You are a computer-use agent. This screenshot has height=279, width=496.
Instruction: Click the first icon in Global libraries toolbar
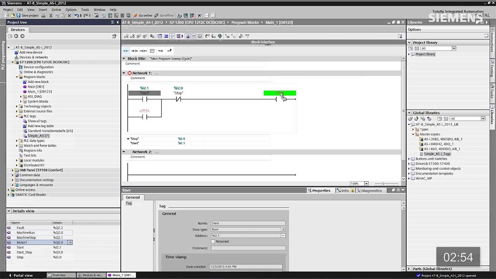[x=410, y=119]
